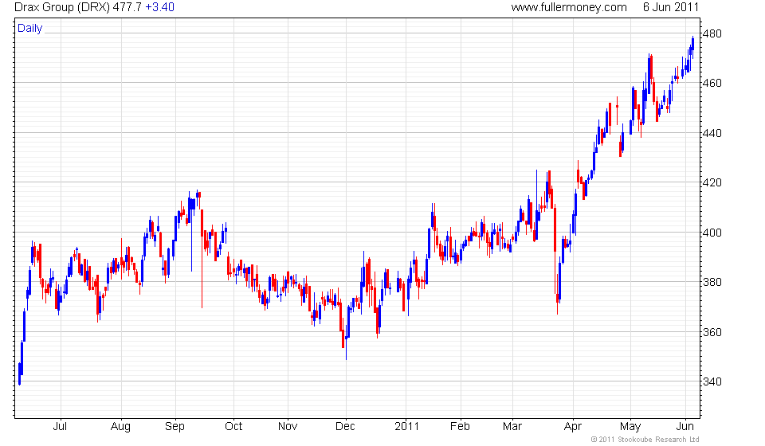This screenshot has height=446, width=765.
Task: Click the date label 6 Jun 2011
Action: (x=671, y=7)
